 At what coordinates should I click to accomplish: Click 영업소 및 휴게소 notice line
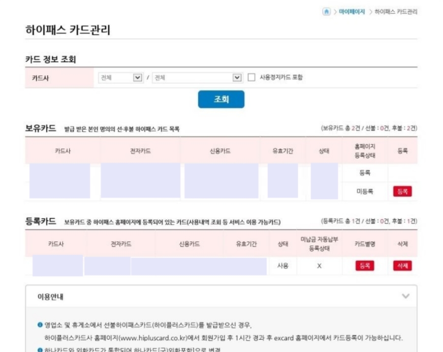coord(148,325)
